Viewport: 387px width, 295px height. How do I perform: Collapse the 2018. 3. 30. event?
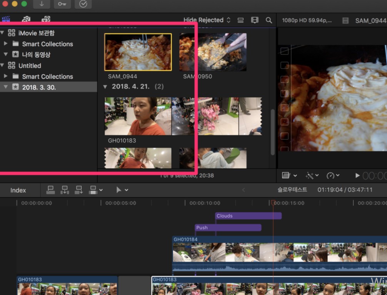[x=5, y=87]
